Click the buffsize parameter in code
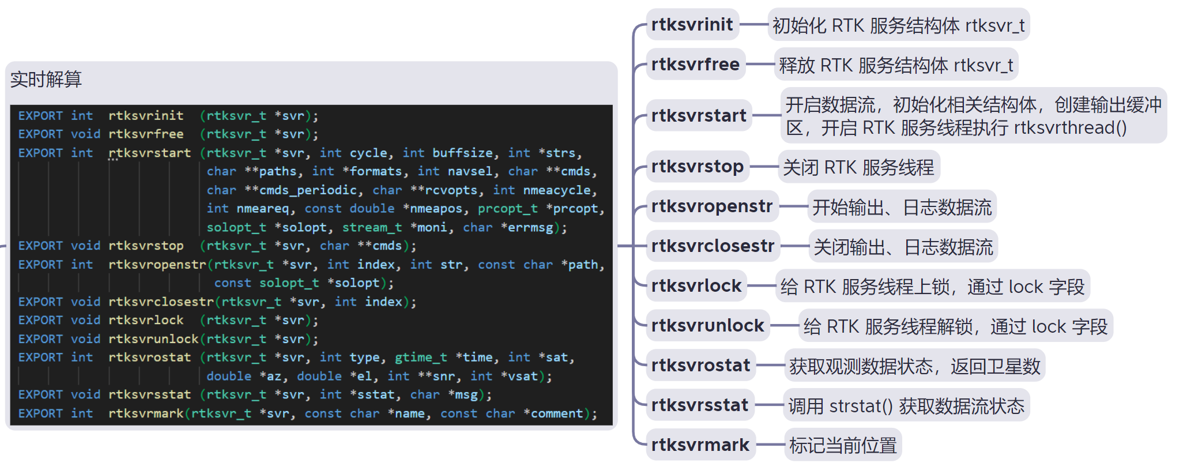The height and width of the screenshot is (463, 1187). pos(462,153)
